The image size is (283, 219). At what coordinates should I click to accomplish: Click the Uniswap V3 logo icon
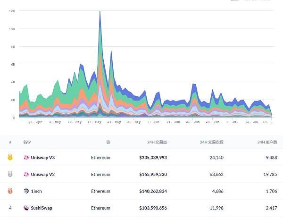(x=26, y=158)
